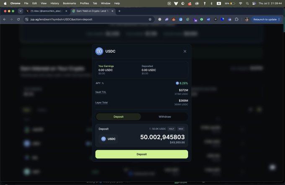This screenshot has width=285, height=185.
Task: Open Control Center in menu bar
Action: (254, 3)
